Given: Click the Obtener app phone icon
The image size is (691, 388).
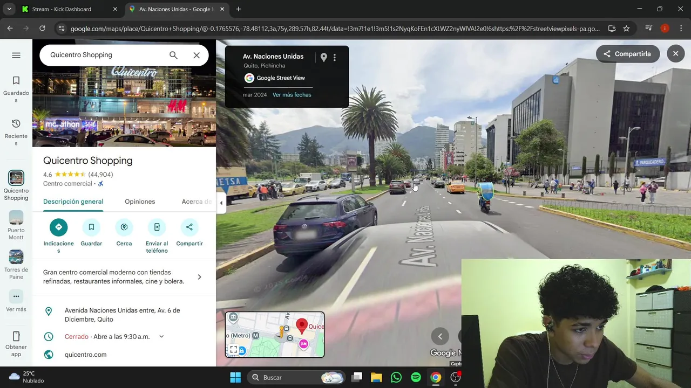Looking at the screenshot, I should tap(16, 336).
